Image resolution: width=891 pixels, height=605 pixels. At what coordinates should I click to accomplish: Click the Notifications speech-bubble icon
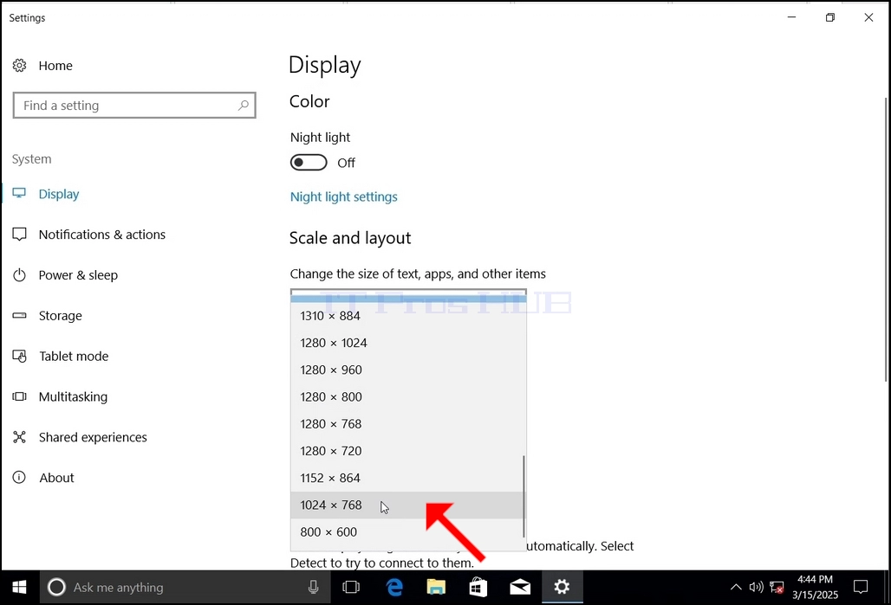pos(19,235)
